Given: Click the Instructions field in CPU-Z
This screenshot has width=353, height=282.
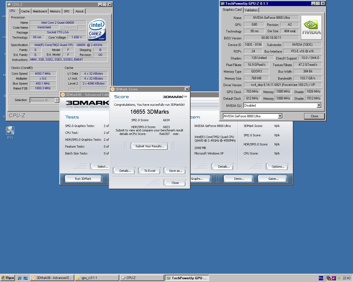Looking at the screenshot, I should click(x=68, y=59).
